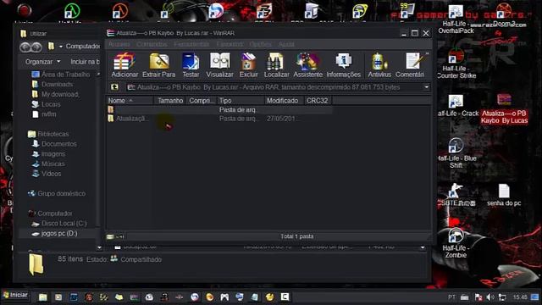Select the parent folder row at top of list
The width and height of the screenshot is (542, 305).
coord(219,109)
